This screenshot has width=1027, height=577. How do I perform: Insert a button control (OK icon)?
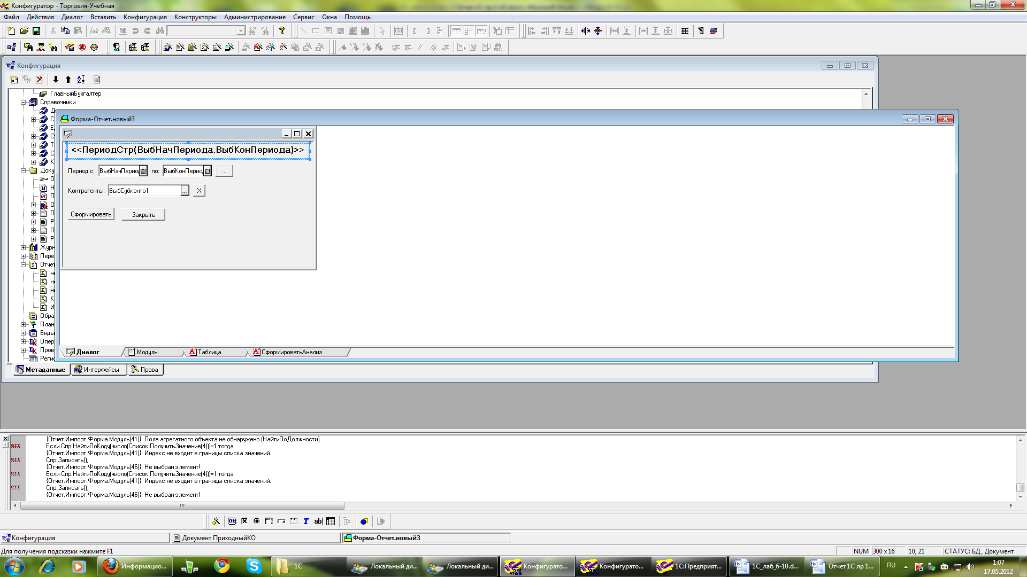232,521
